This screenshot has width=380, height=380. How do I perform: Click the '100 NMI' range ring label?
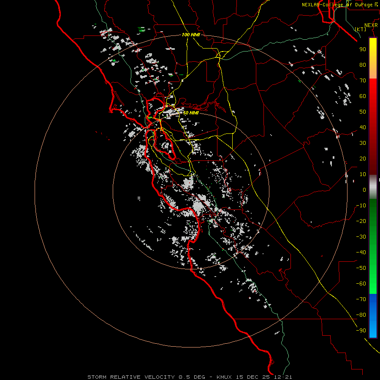191,35
